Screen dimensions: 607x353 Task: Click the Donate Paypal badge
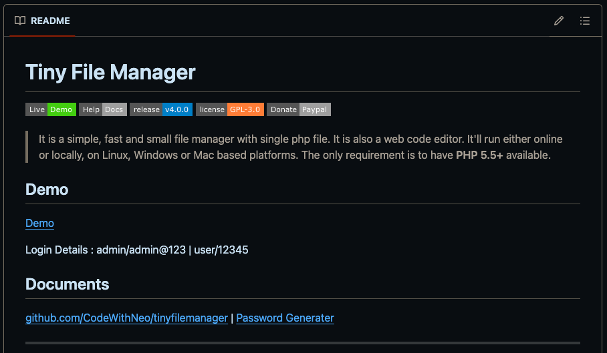point(299,109)
